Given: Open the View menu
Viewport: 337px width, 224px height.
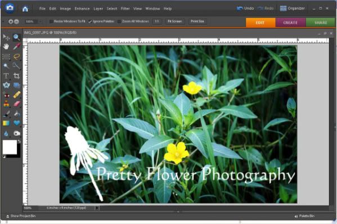Looking at the screenshot, I should point(137,8).
